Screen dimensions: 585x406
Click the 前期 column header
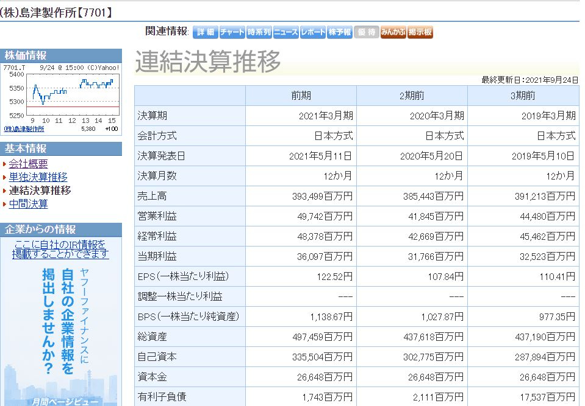[301, 96]
